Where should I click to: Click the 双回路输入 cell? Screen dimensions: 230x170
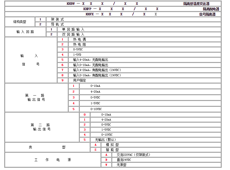(73, 34)
